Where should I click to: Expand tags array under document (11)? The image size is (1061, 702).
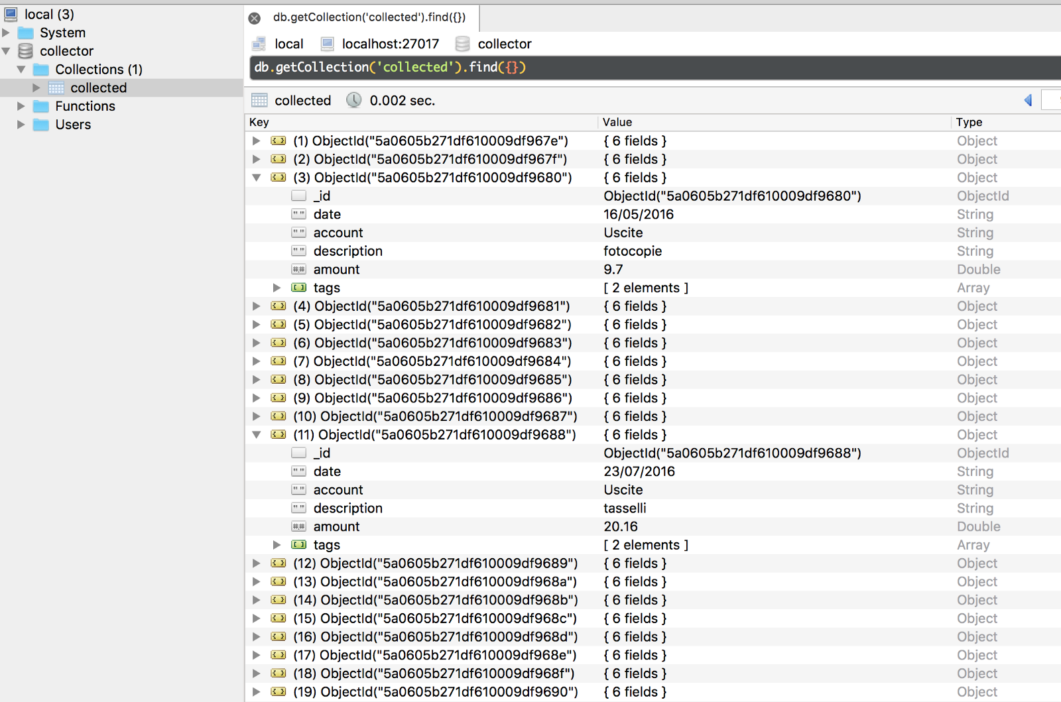[277, 545]
